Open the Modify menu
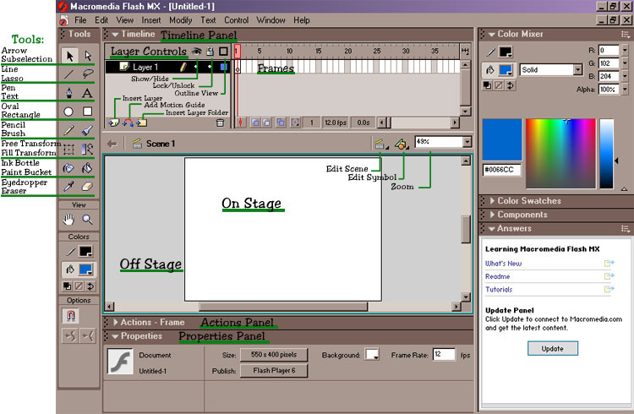This screenshot has height=414, width=634. coord(180,20)
